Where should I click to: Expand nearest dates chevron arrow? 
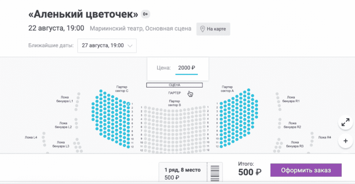pyautogui.click(x=130, y=46)
